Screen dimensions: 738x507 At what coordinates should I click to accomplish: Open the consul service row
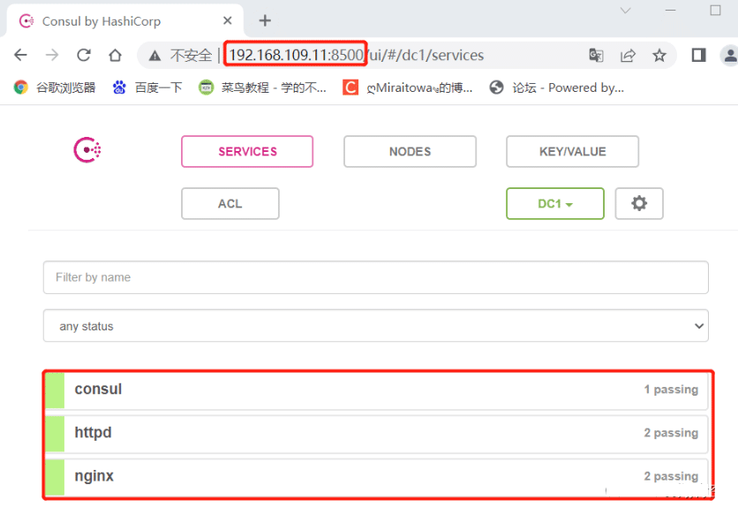pos(377,390)
